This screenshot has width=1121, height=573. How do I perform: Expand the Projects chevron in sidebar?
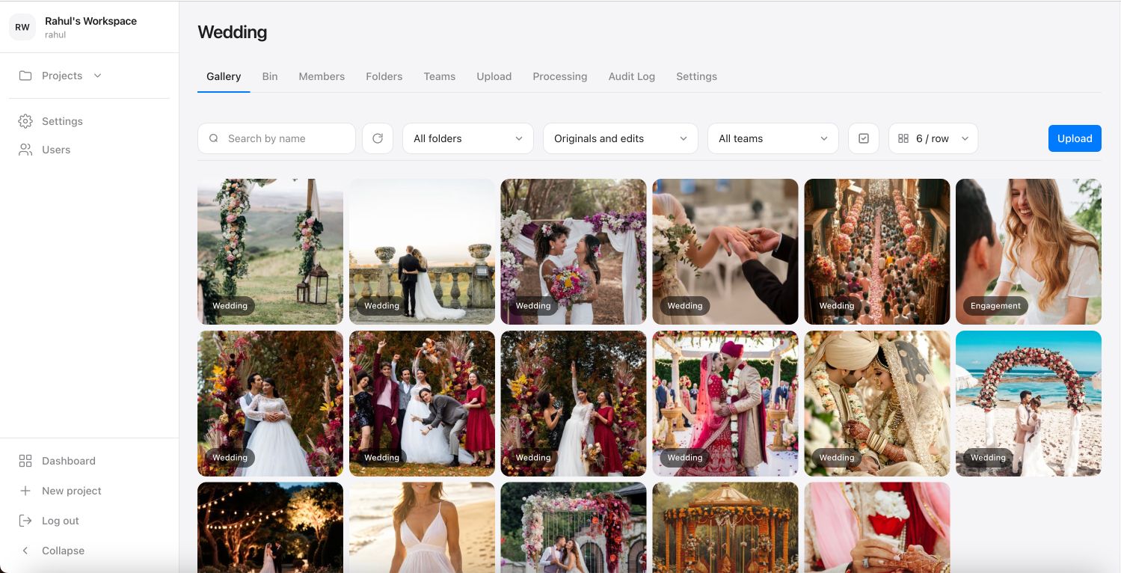[x=97, y=76]
